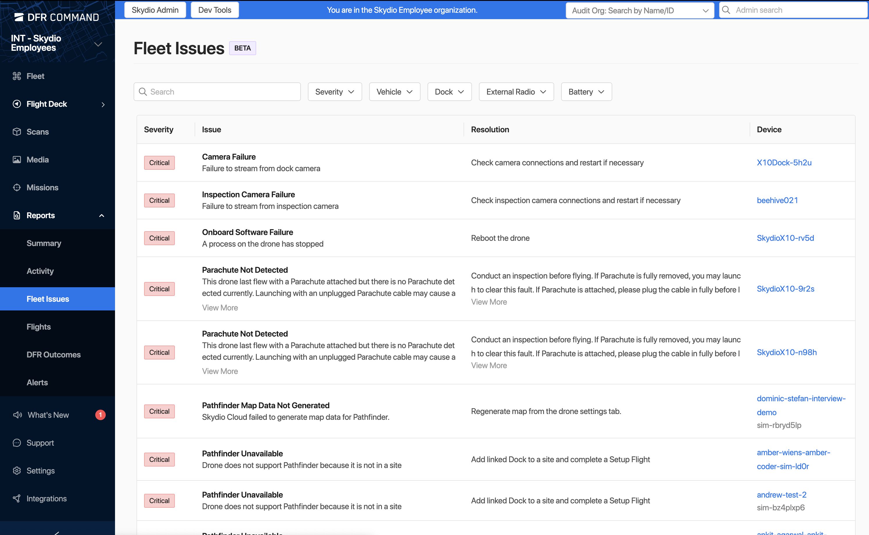Click the Resolution column header
The height and width of the screenshot is (535, 869).
pyautogui.click(x=490, y=129)
